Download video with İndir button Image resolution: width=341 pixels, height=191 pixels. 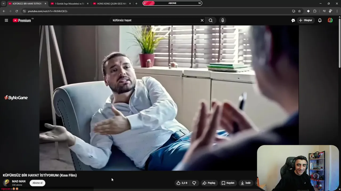coord(246,183)
